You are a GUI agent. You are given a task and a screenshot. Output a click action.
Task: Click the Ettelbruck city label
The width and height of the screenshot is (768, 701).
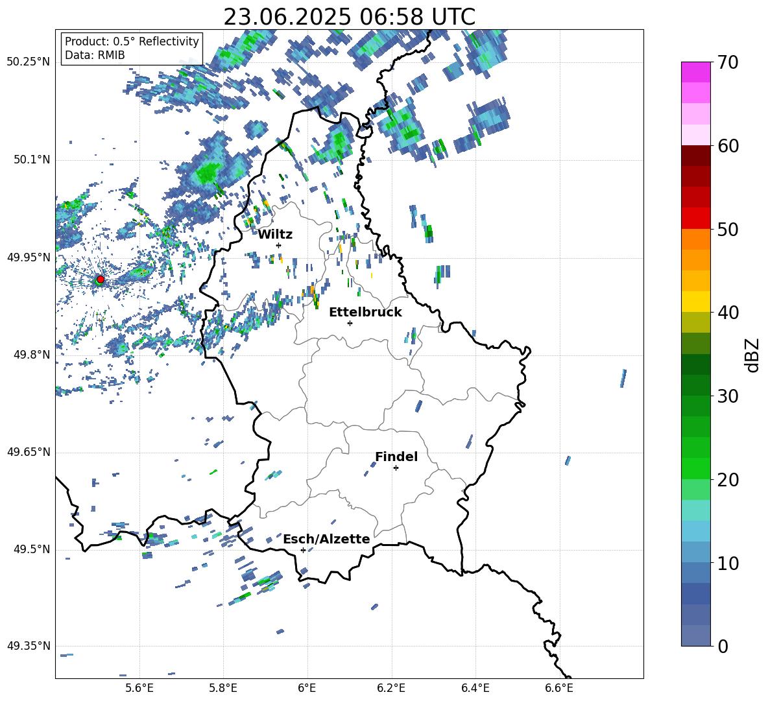tap(365, 313)
